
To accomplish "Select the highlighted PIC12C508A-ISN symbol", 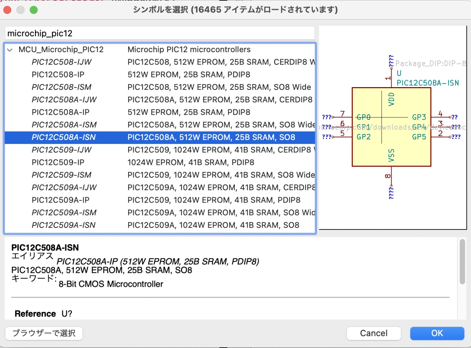I will click(160, 137).
